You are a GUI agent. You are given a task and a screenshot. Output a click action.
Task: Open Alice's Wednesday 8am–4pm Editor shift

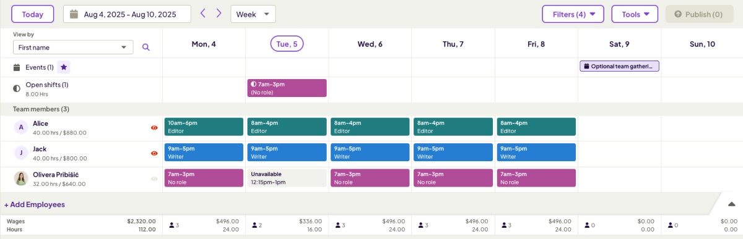pos(370,127)
